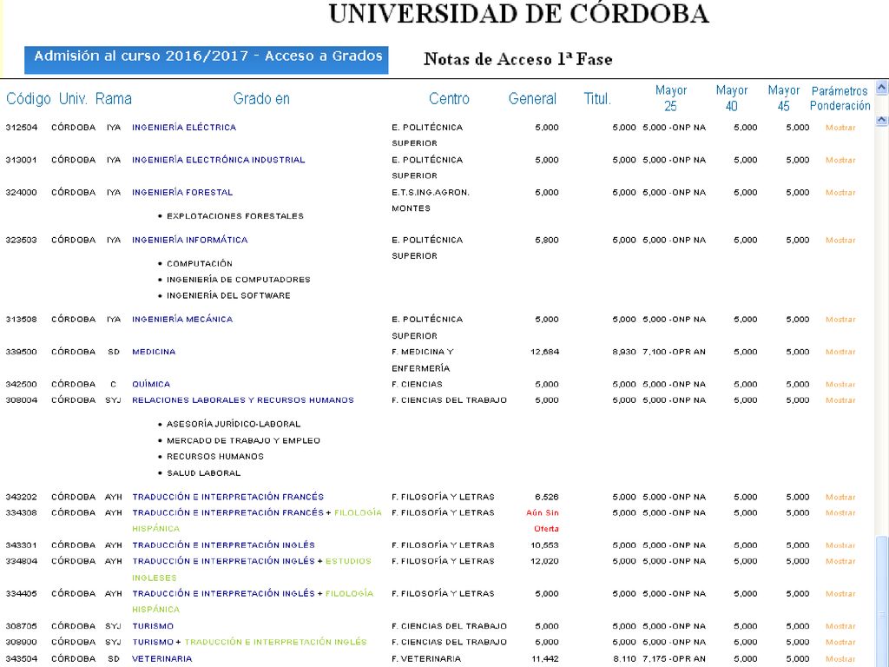Click Mostrar for Medicina row
The width and height of the screenshot is (889, 667).
coord(840,352)
